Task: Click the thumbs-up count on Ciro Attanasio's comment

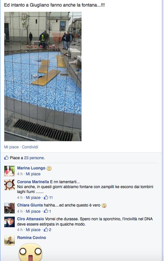Action: coord(47,230)
